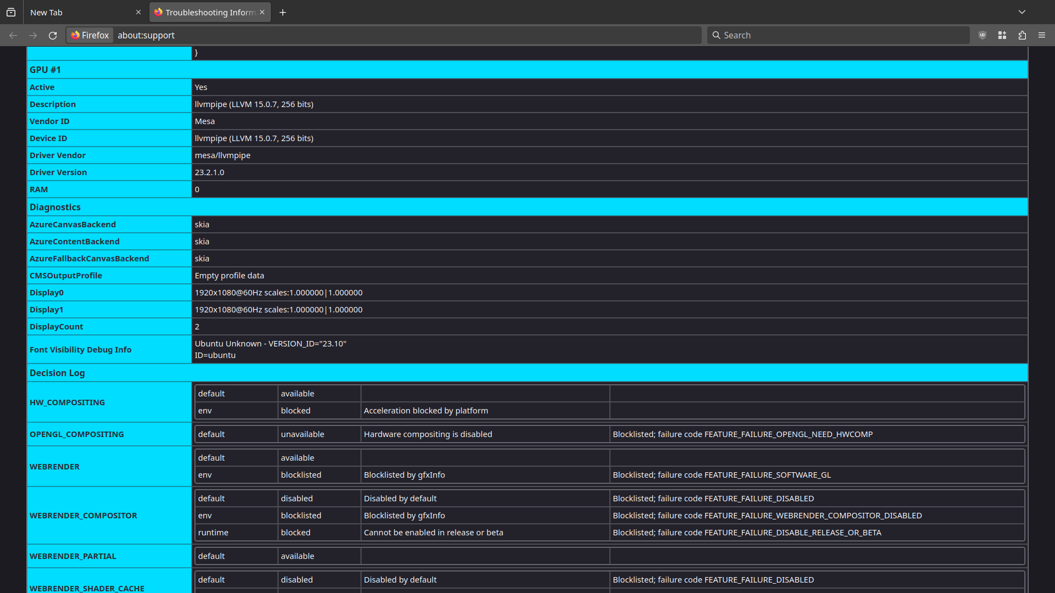Click Acceleration blocked by platform text
This screenshot has height=593, width=1055.
(x=426, y=411)
